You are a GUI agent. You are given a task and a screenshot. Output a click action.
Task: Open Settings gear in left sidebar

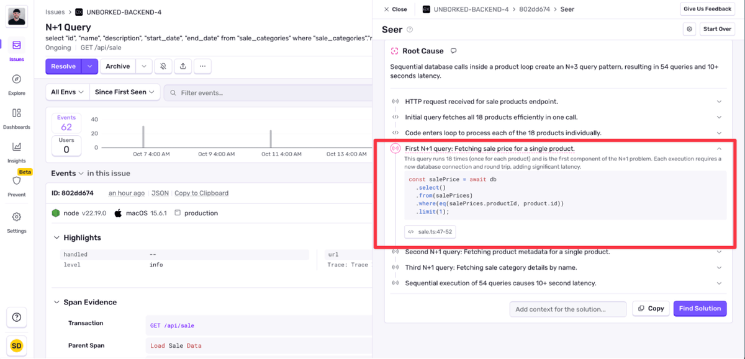point(17,217)
